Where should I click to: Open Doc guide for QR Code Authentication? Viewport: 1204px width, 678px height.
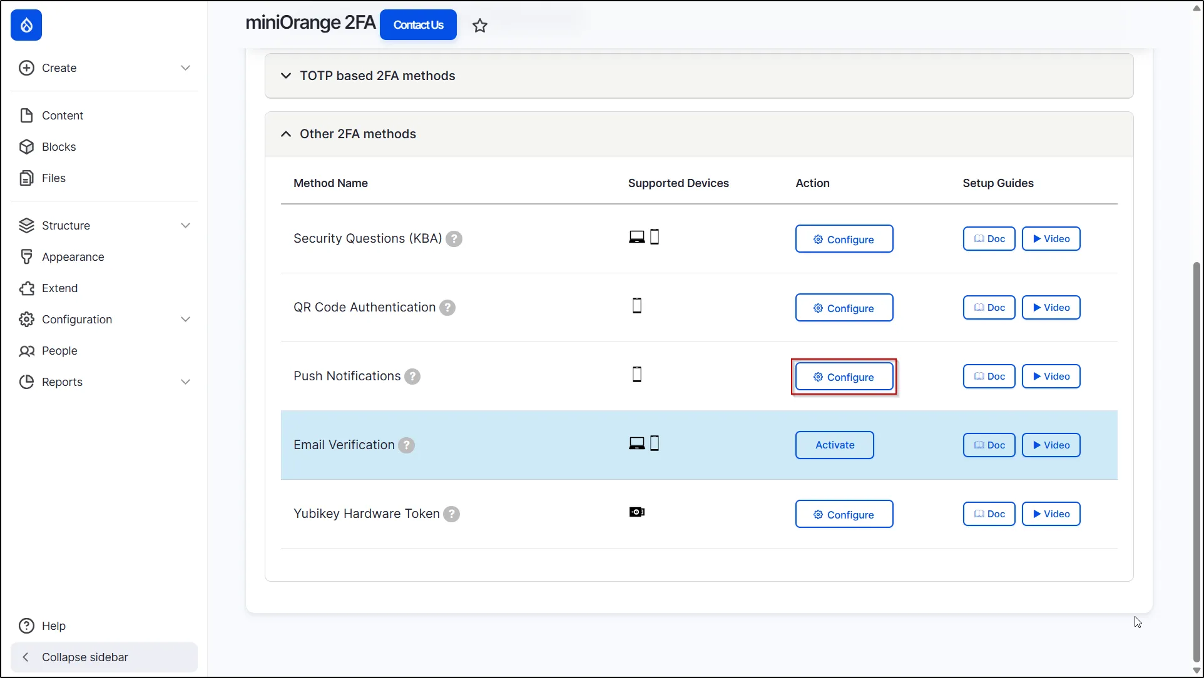[989, 308]
